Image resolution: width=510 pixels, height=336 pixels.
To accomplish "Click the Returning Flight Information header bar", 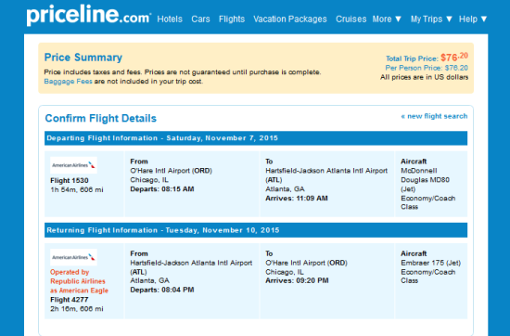I will (x=256, y=230).
